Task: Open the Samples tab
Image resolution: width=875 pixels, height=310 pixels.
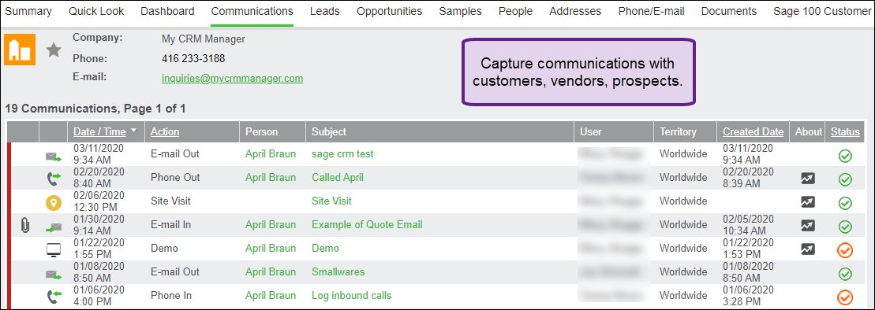Action: 460,11
